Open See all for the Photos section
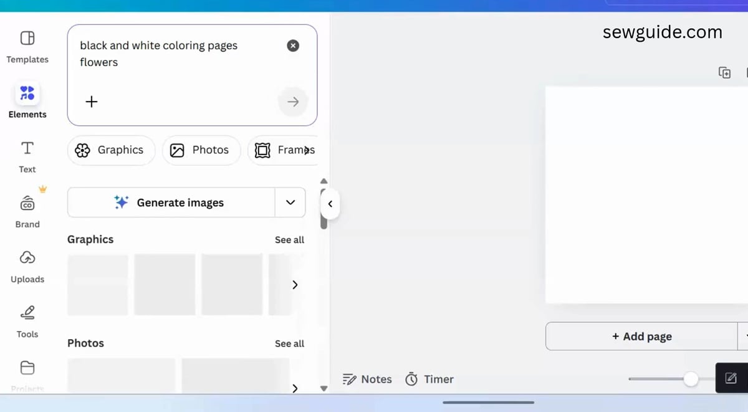This screenshot has height=412, width=748. click(289, 343)
